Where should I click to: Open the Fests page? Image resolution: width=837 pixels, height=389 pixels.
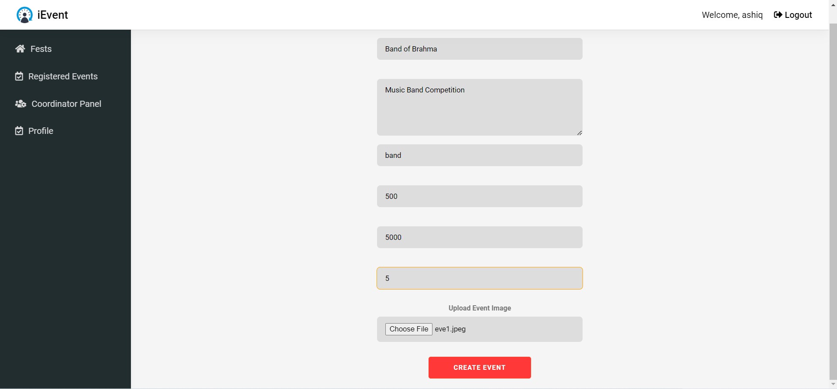coord(40,49)
